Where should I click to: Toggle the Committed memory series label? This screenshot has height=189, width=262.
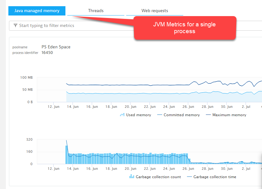click(x=181, y=115)
